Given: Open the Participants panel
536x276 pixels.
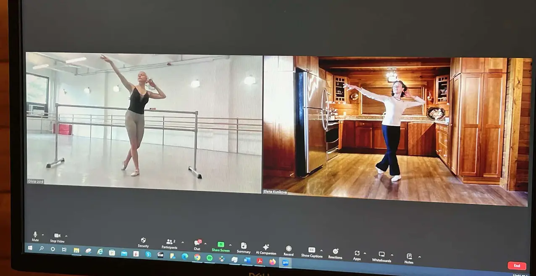Looking at the screenshot, I should click(169, 242).
